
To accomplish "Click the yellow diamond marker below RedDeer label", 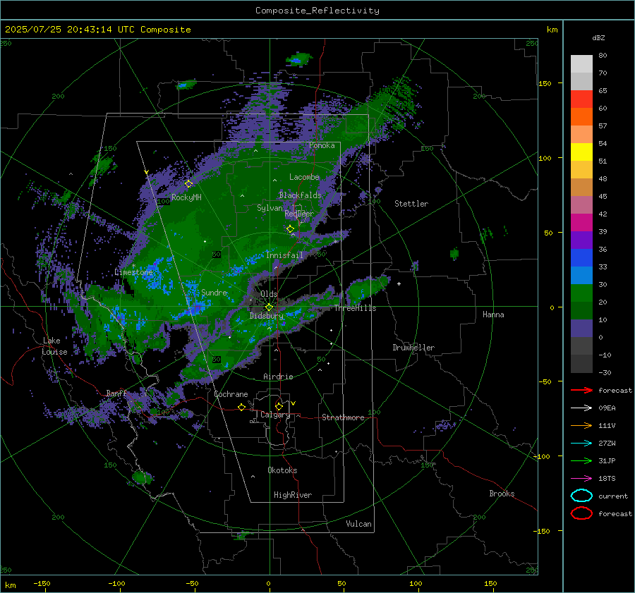I will click(290, 229).
